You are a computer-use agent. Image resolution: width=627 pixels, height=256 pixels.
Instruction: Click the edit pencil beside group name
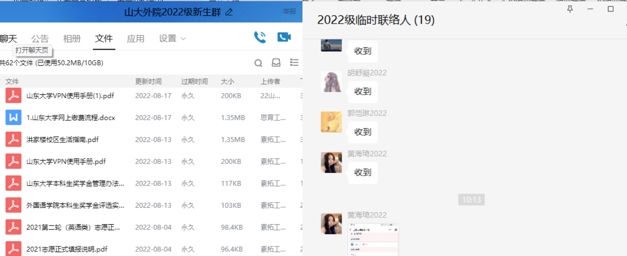pos(229,12)
